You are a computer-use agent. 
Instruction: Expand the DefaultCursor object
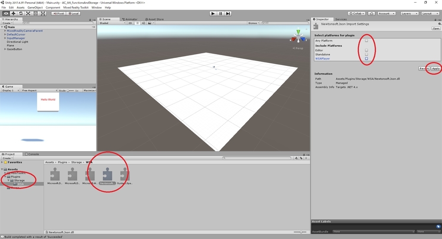click(5, 34)
